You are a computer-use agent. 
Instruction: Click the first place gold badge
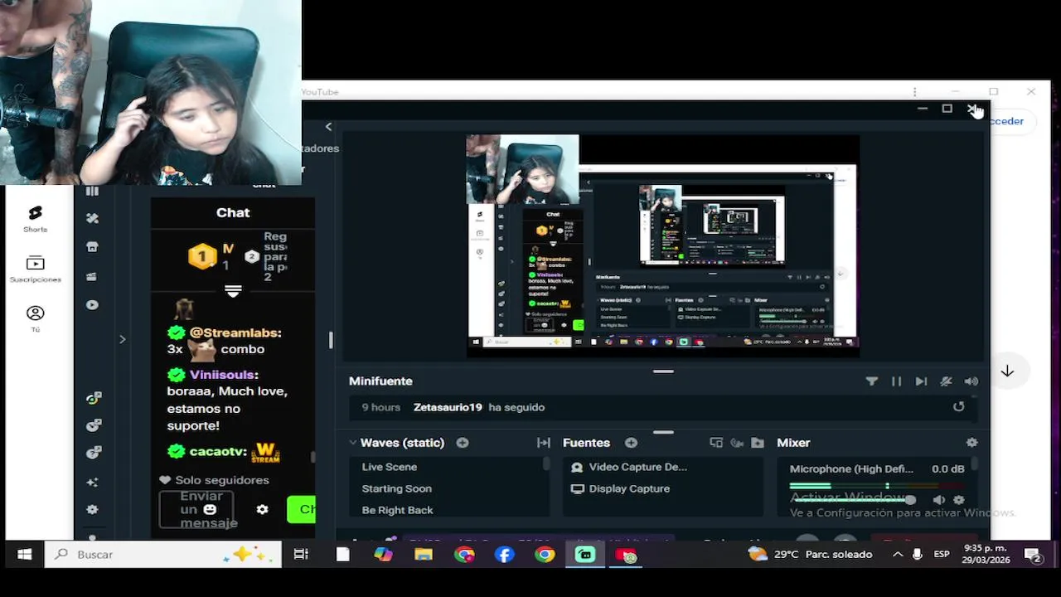(202, 256)
